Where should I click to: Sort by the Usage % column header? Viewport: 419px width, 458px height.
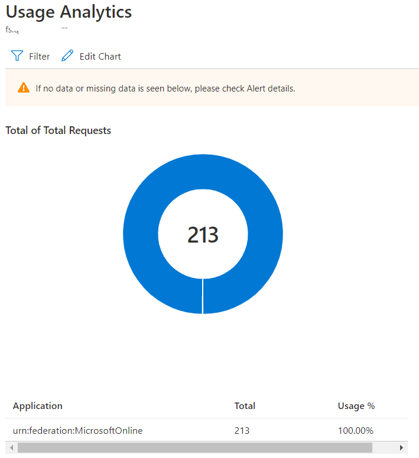click(356, 406)
